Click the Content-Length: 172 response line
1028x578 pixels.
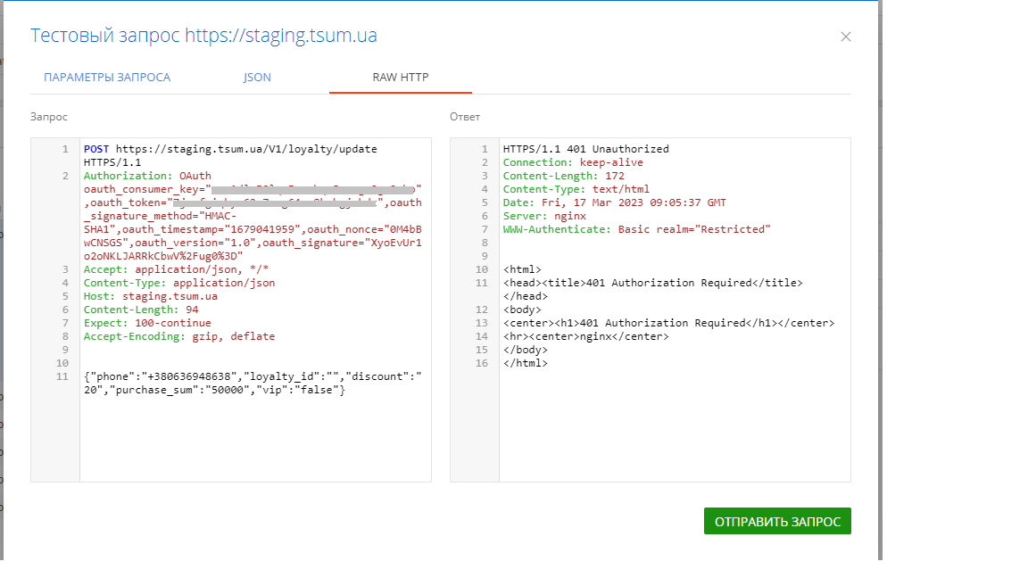[x=564, y=176]
